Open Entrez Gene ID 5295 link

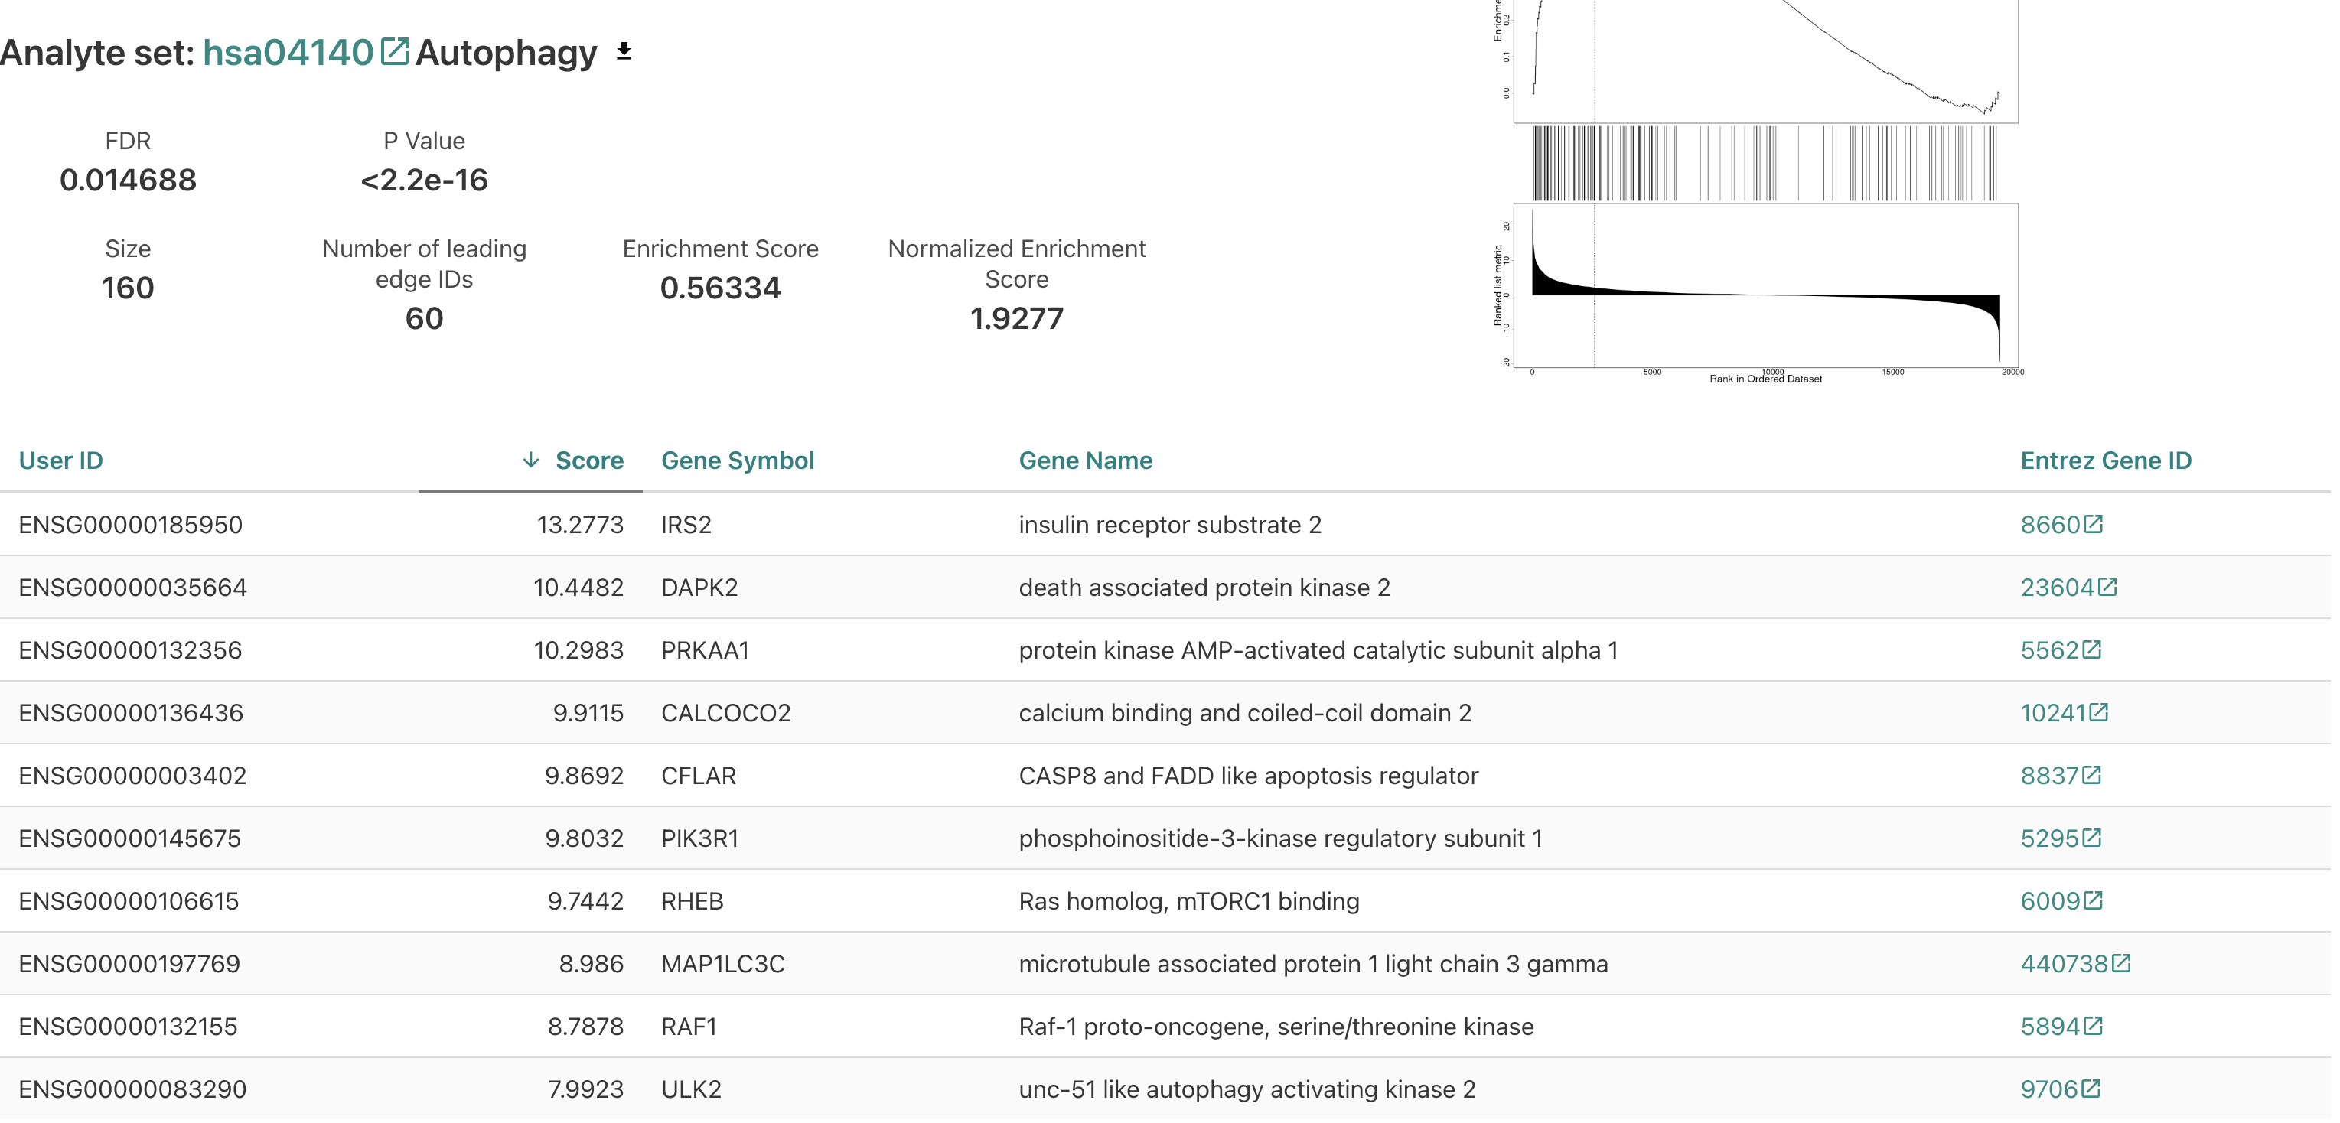click(x=2049, y=838)
